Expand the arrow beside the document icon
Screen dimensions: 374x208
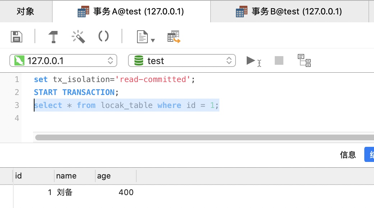(x=153, y=40)
